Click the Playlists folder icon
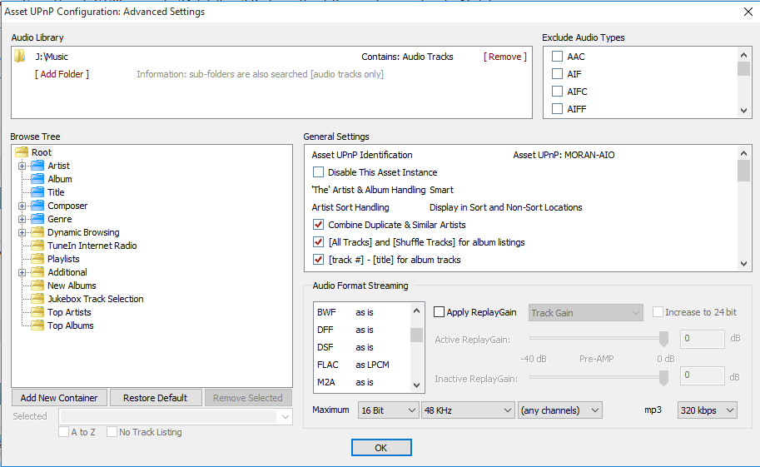This screenshot has height=467, width=760. click(x=37, y=259)
